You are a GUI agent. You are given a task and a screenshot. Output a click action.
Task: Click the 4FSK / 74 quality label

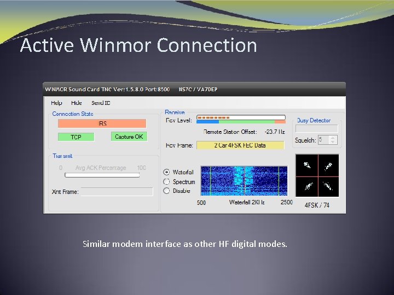tap(317, 205)
